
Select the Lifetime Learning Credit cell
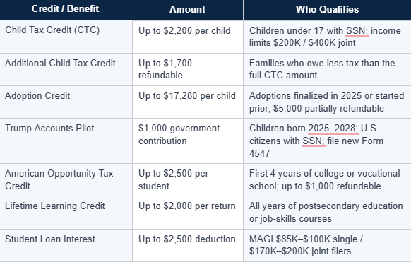coord(66,213)
